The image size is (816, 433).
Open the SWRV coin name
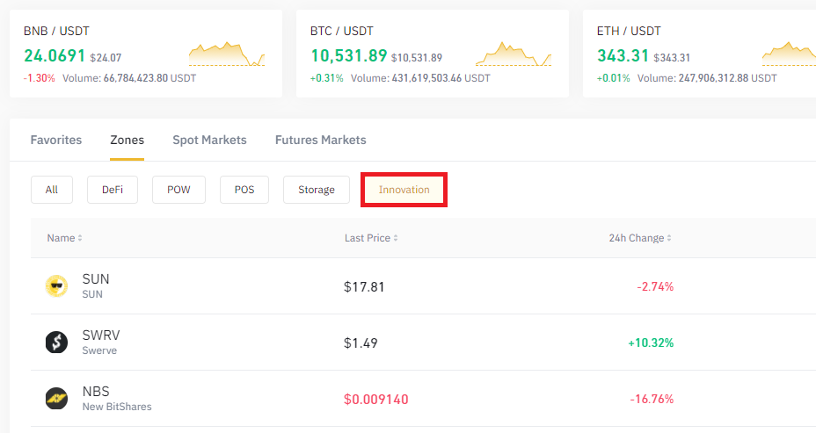(101, 336)
